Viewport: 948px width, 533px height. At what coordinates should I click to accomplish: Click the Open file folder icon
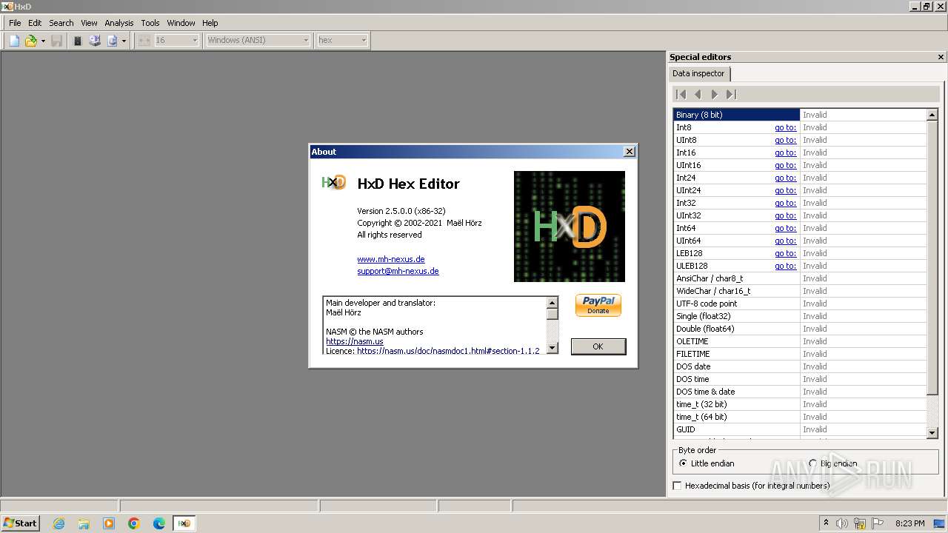coord(30,41)
